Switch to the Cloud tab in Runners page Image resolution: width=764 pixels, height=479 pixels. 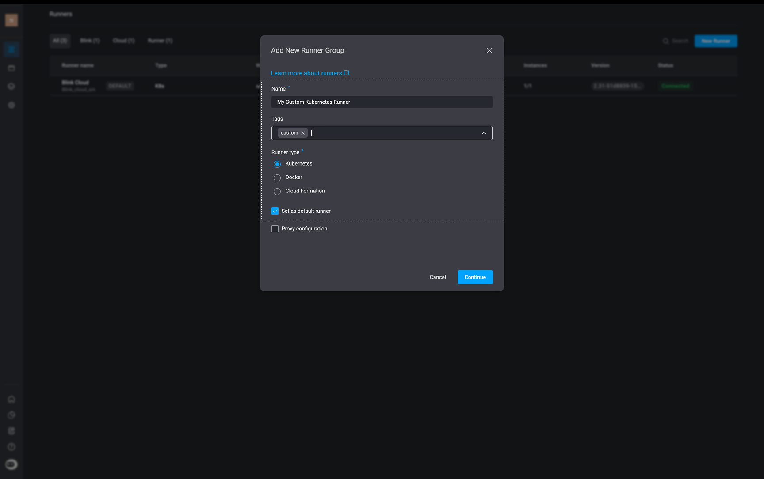(x=124, y=41)
